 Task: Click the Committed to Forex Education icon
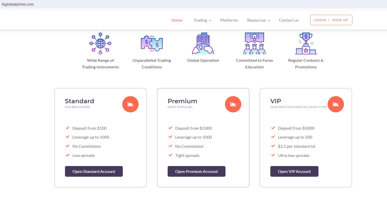pyautogui.click(x=255, y=43)
